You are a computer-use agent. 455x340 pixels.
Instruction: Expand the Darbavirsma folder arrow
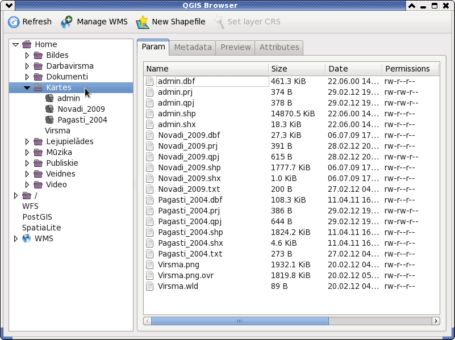coord(27,66)
